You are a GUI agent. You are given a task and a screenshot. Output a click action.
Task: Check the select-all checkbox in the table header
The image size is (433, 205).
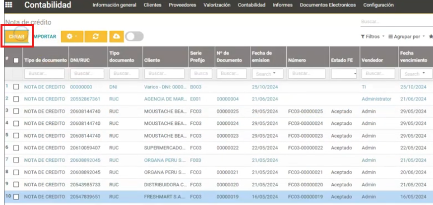(16, 60)
